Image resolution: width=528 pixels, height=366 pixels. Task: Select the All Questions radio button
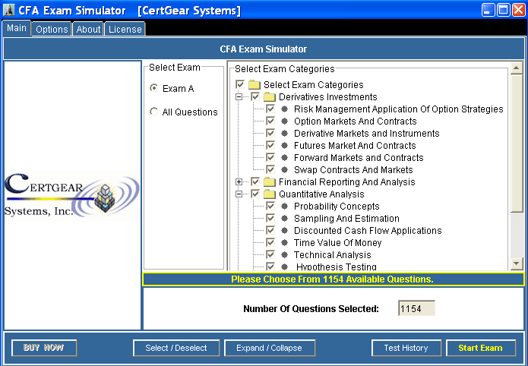(154, 112)
